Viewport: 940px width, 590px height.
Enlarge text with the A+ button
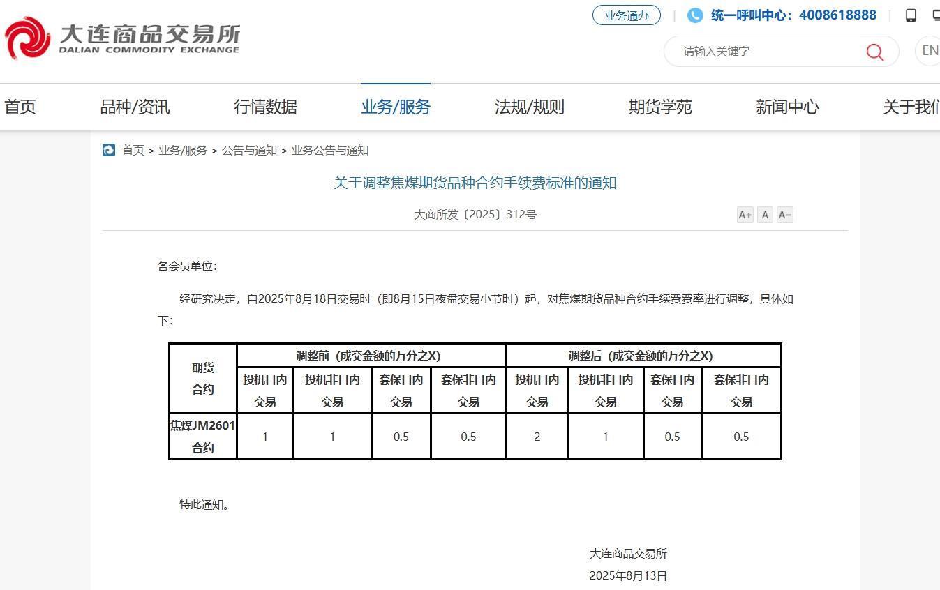[745, 215]
